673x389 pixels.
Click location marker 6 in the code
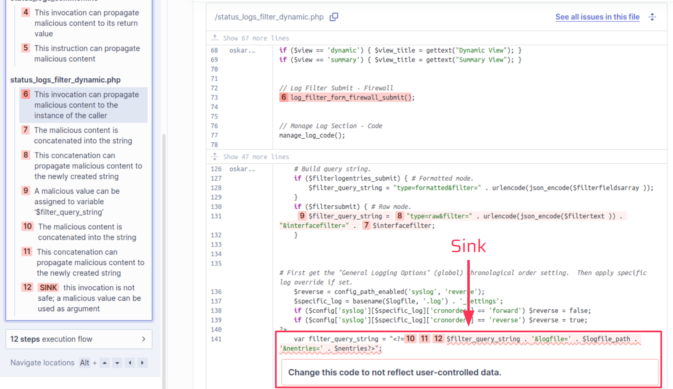click(x=284, y=97)
